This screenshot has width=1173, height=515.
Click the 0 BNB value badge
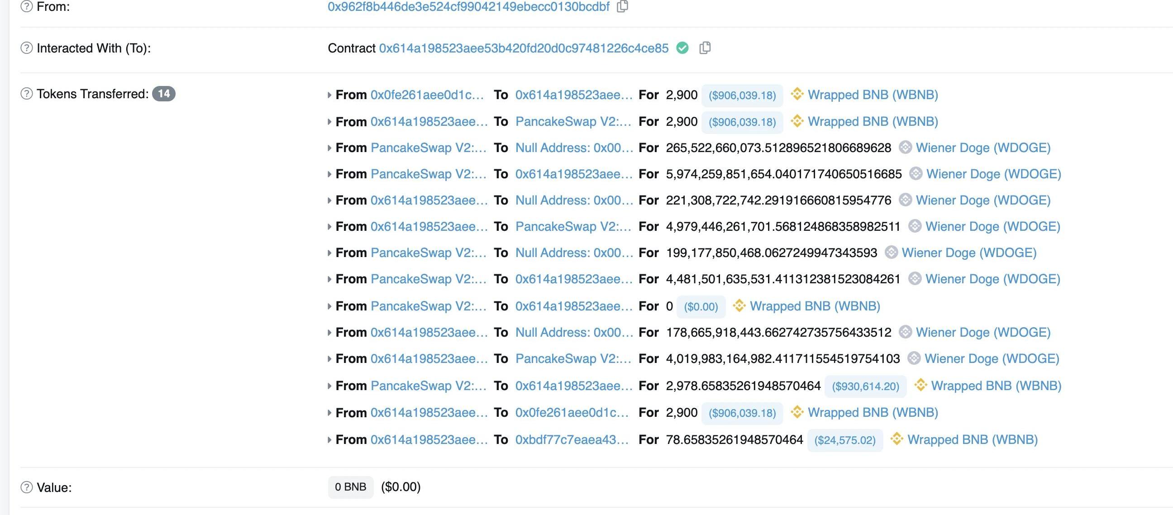coord(351,487)
